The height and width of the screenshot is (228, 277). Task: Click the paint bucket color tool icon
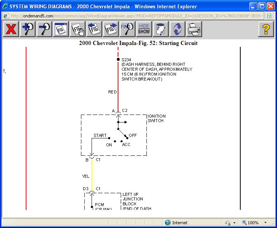click(160, 29)
